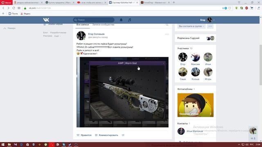Open Opera tab menu icon in title bar
This screenshot has height=147, width=262.
239,2
